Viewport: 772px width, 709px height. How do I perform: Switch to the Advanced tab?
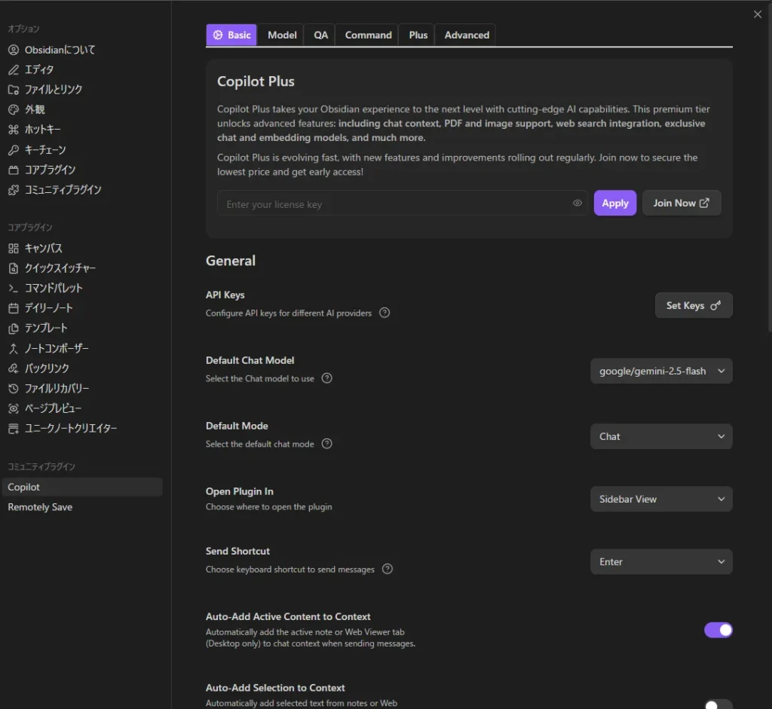click(x=467, y=35)
